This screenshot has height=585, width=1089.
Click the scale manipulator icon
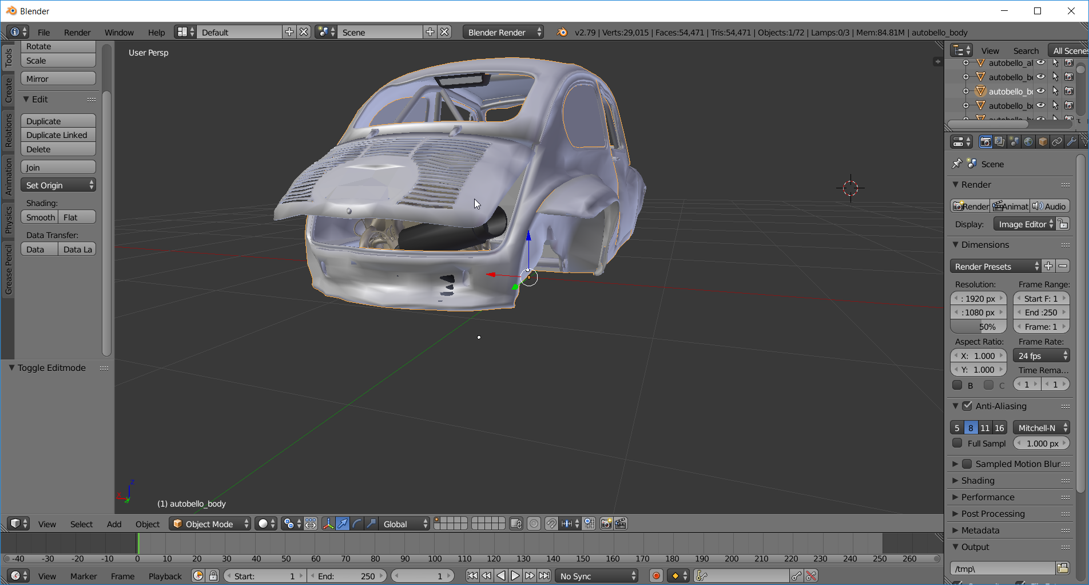click(371, 524)
